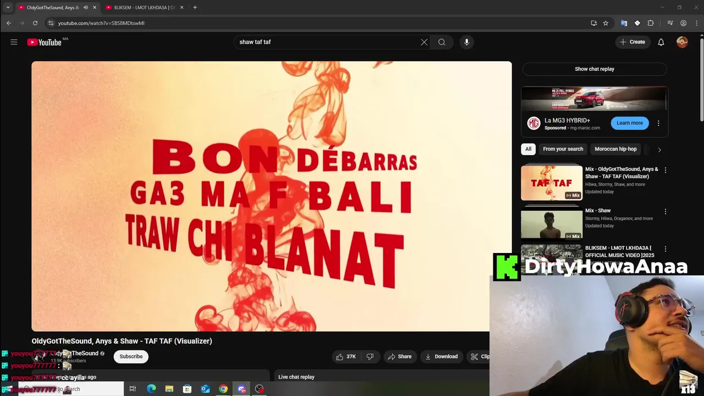Close the OldyGotTheSound tab
This screenshot has height=396, width=704.
tap(95, 8)
